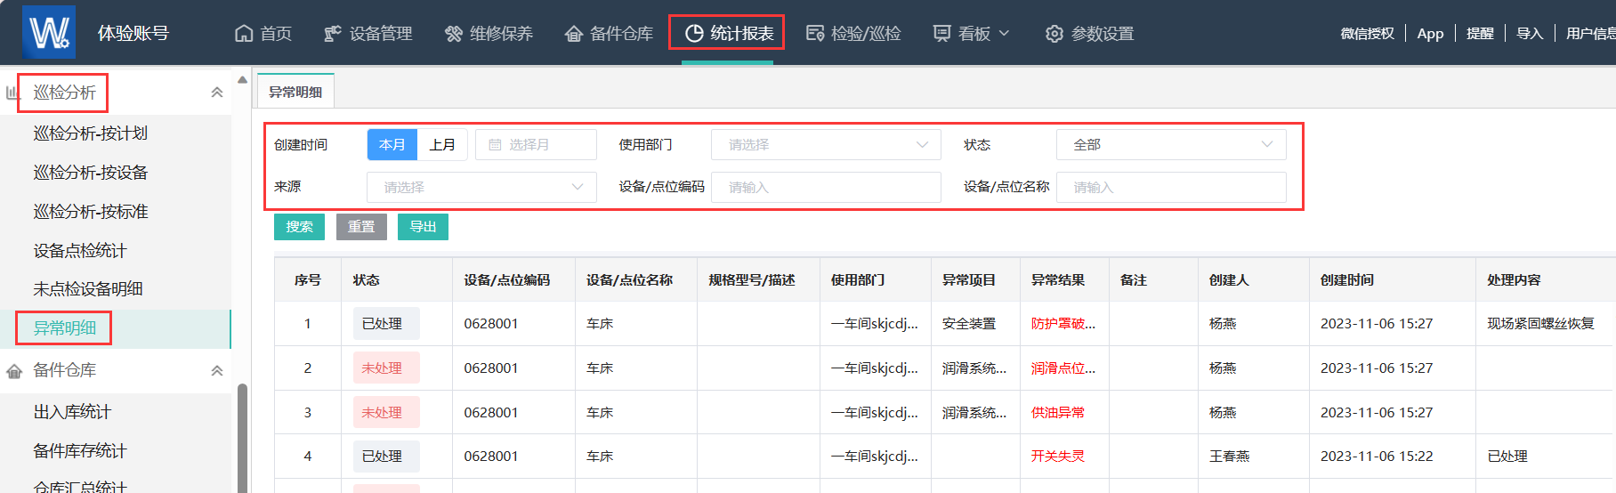Click the bar chart icon beside 巡检分析
The height and width of the screenshot is (493, 1616).
12,93
